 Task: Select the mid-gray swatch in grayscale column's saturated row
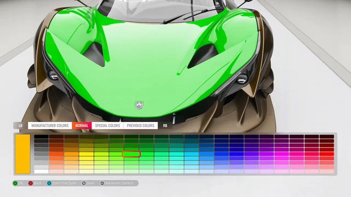pyautogui.click(x=42, y=154)
